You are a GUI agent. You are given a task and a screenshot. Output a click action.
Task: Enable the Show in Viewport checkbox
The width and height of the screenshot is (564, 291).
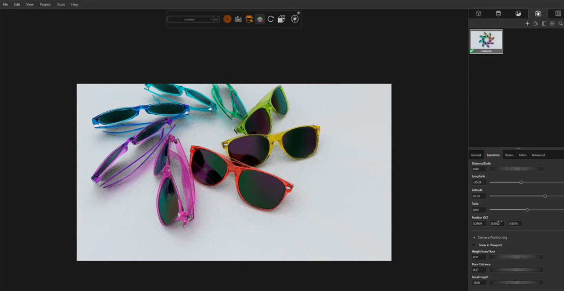coord(474,245)
